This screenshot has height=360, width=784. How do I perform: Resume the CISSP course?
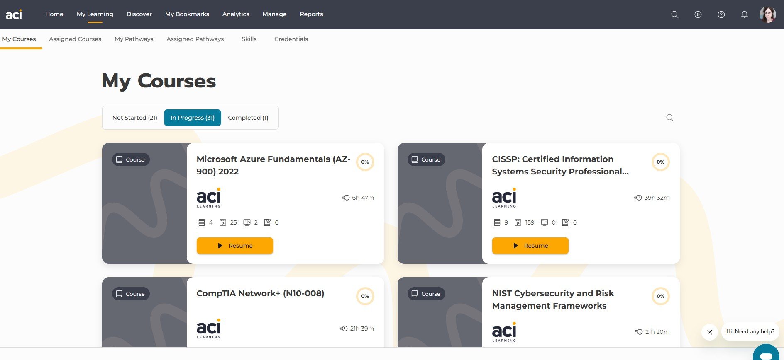(x=530, y=246)
